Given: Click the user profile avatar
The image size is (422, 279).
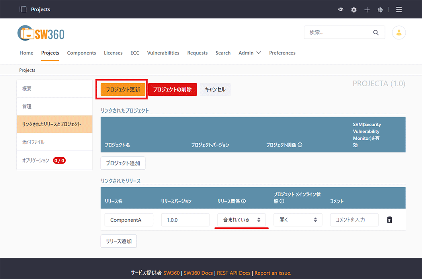Looking at the screenshot, I should coord(399,33).
